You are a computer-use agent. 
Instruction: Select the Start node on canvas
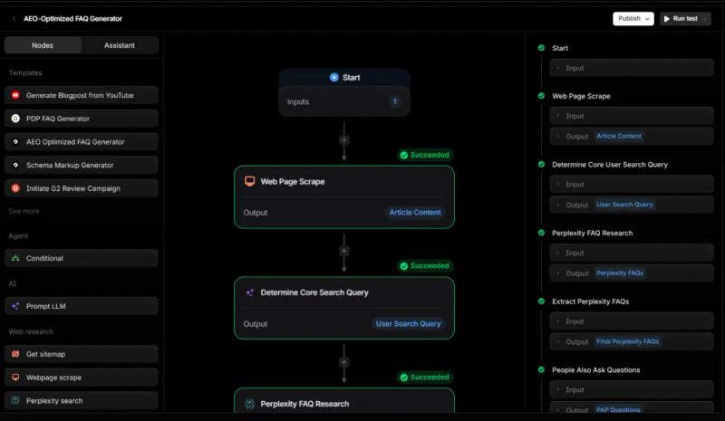[x=344, y=92]
